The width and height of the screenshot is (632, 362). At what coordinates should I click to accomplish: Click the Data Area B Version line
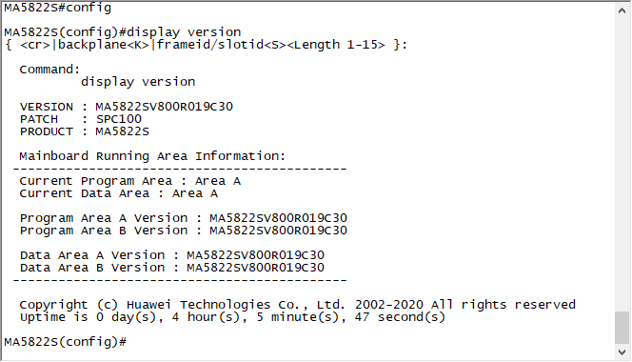click(x=172, y=268)
